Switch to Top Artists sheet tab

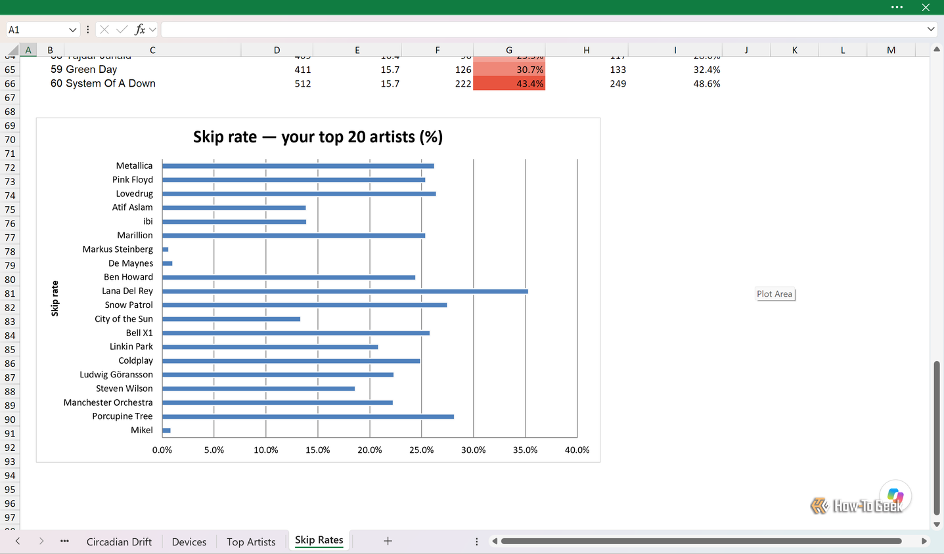click(x=251, y=542)
